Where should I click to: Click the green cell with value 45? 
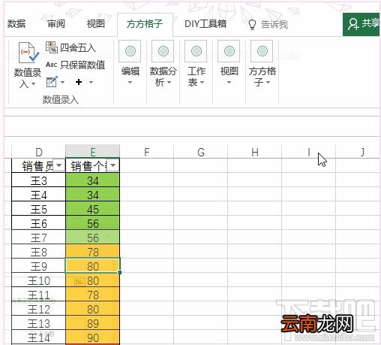tap(92, 209)
